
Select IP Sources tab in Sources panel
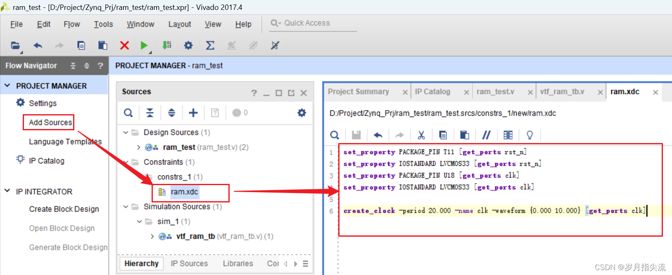point(189,263)
